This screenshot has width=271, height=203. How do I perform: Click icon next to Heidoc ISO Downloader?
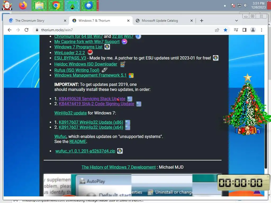coord(122,64)
